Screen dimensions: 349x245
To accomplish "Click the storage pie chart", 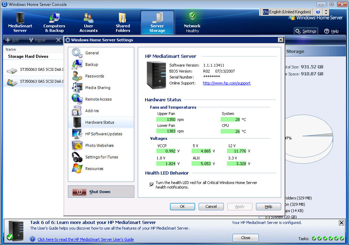I will (x=309, y=139).
